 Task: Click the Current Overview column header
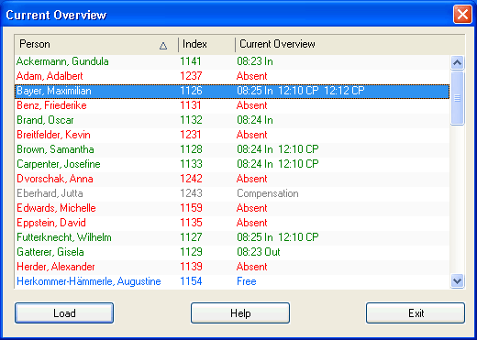tap(349, 45)
